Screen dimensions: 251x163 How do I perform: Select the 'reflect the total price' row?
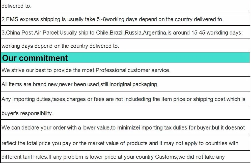tap(125, 143)
